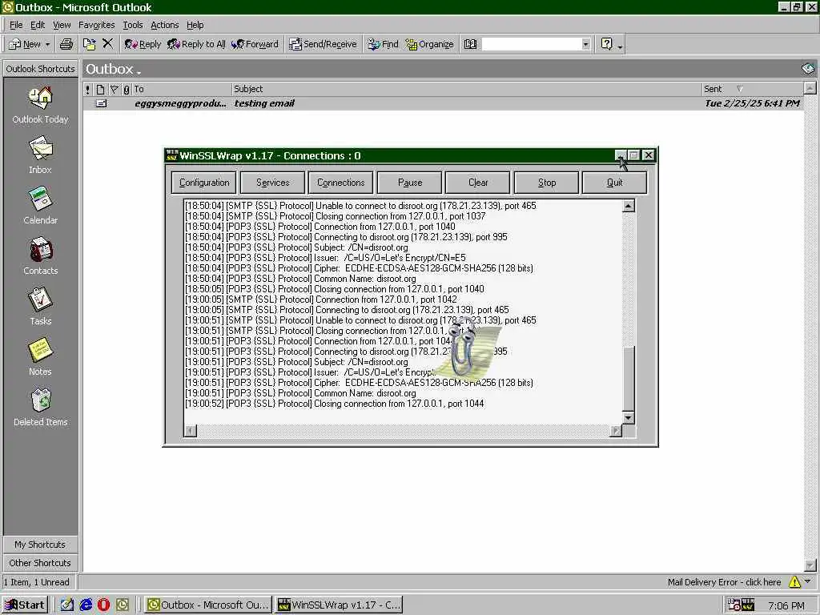Open WinSSLWrap Services
The image size is (820, 615).
coord(272,183)
